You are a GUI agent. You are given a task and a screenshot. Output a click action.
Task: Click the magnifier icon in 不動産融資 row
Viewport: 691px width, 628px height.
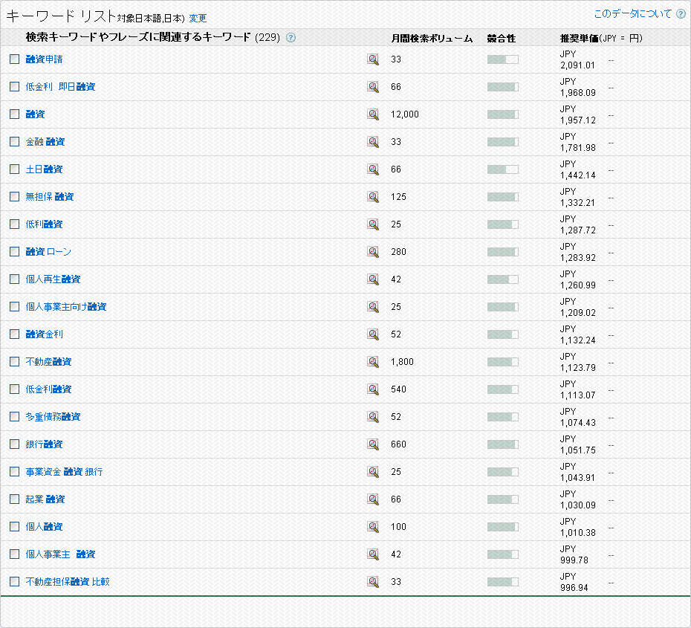click(x=373, y=362)
